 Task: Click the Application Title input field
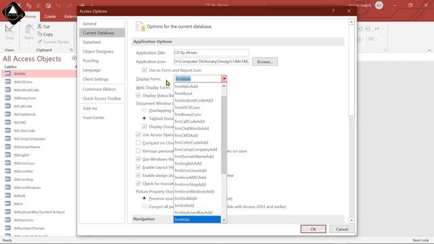(211, 53)
